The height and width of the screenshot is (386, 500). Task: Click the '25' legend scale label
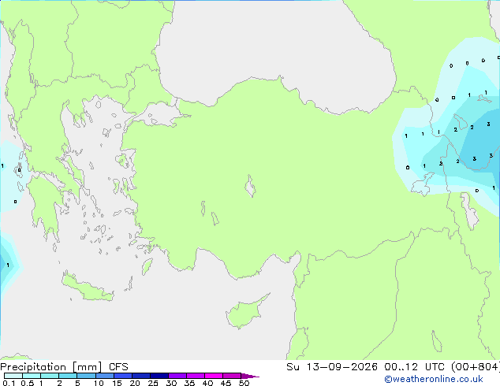tap(153, 383)
